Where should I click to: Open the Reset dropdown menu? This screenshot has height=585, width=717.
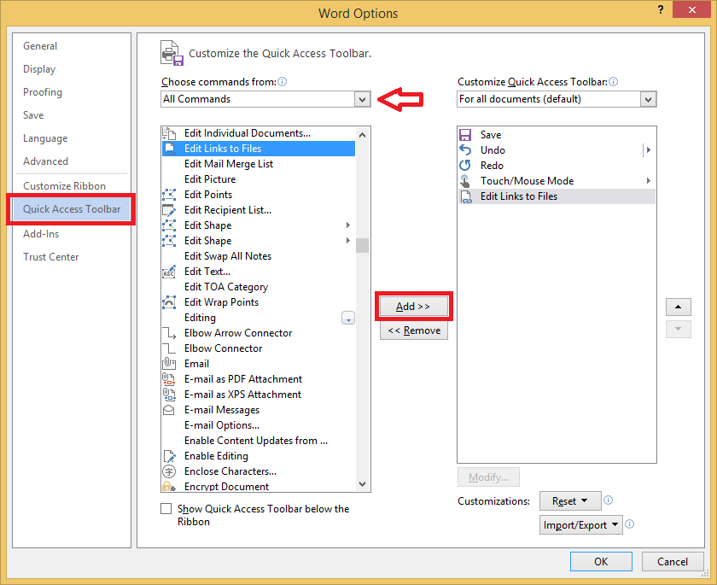[570, 501]
